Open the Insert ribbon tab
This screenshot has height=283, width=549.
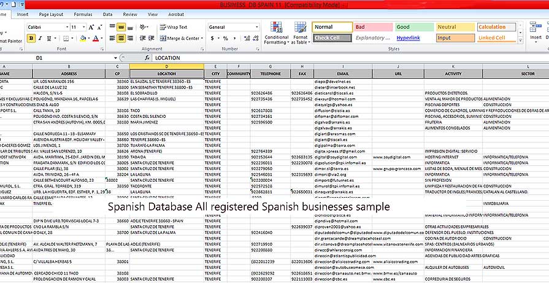[x=23, y=14]
